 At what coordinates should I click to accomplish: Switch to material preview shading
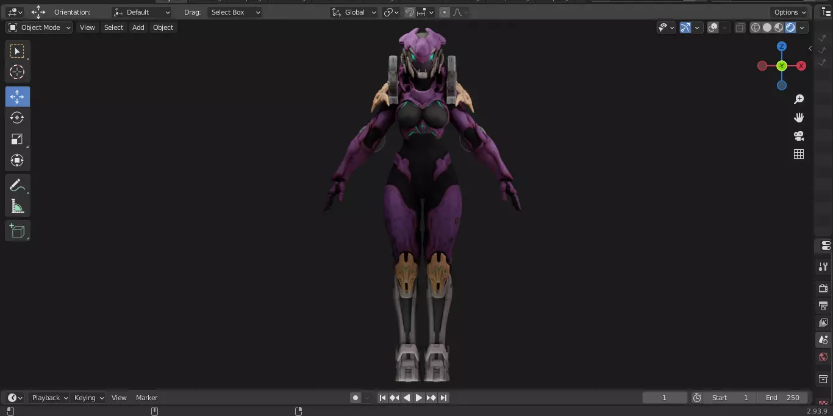click(x=779, y=27)
